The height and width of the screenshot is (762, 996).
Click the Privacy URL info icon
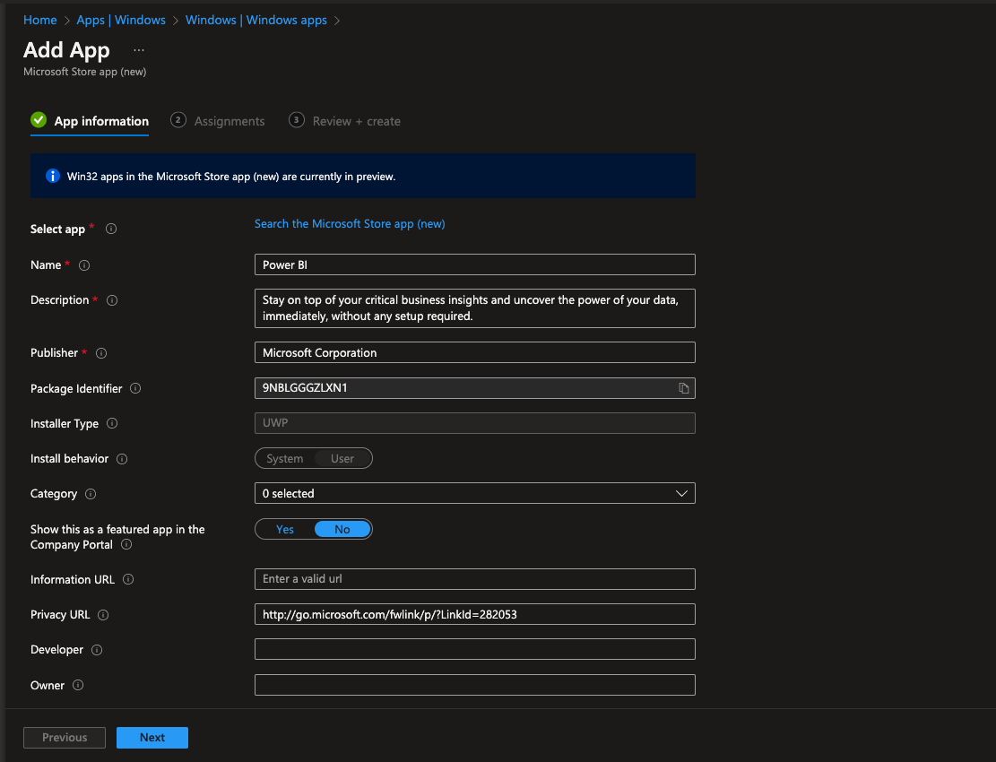pos(103,614)
